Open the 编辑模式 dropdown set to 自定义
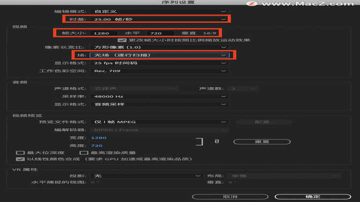This screenshot has width=360, height=202. (159, 11)
